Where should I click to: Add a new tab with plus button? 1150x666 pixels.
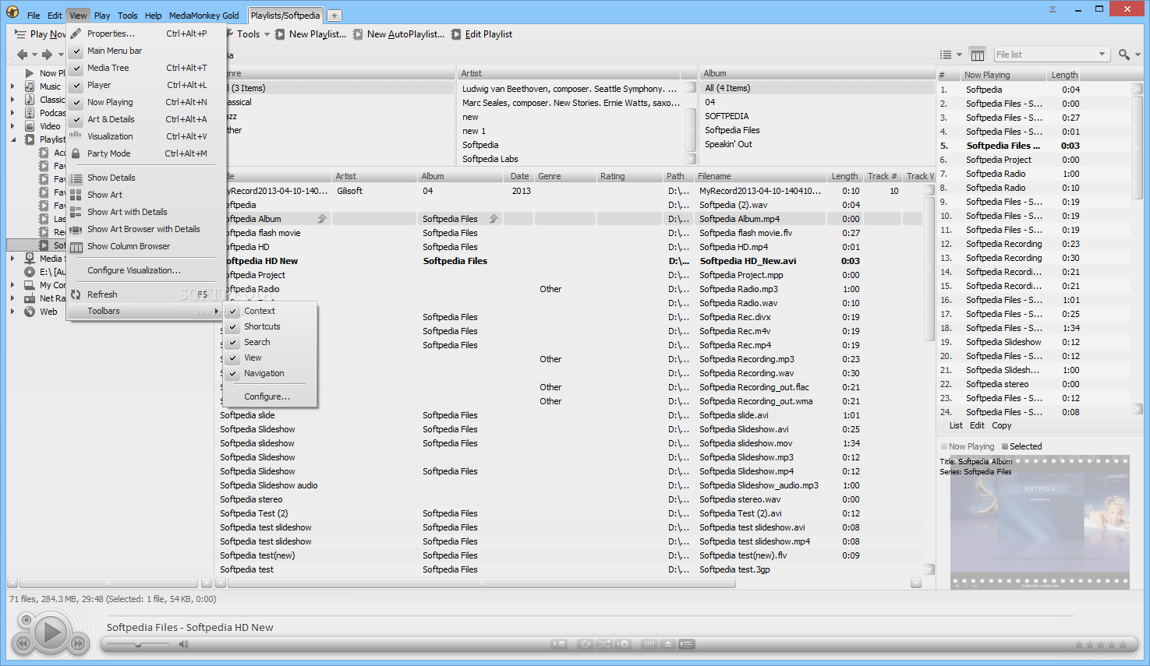click(x=334, y=16)
